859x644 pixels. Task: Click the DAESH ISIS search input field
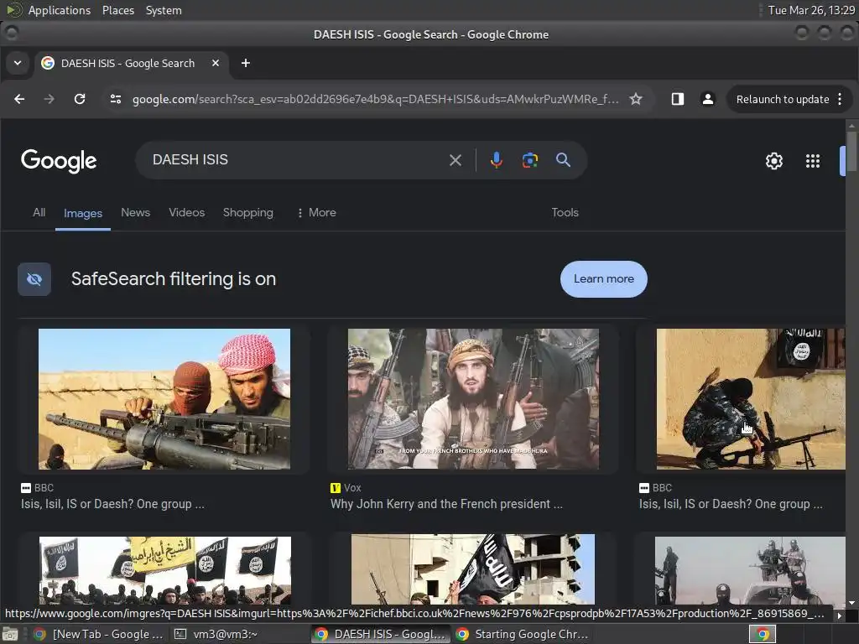coord(296,160)
